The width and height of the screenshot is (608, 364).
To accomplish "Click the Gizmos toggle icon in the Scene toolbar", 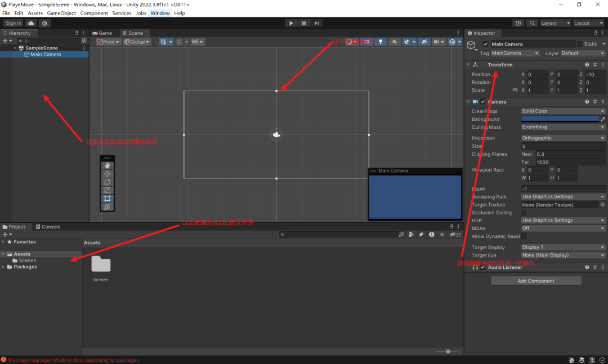I will click(452, 42).
